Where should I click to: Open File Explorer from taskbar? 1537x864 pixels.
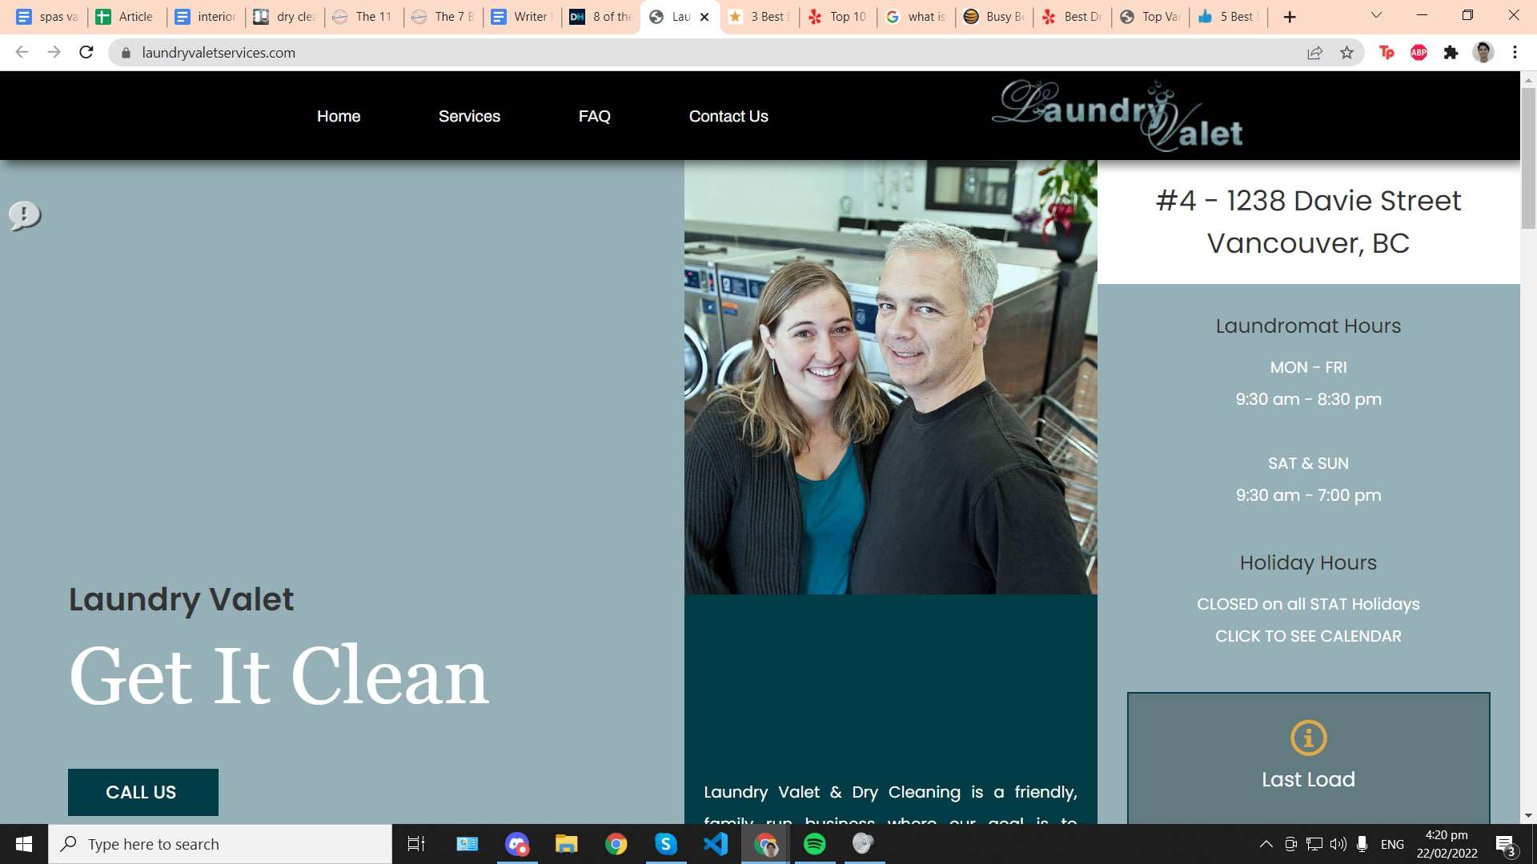pyautogui.click(x=566, y=844)
